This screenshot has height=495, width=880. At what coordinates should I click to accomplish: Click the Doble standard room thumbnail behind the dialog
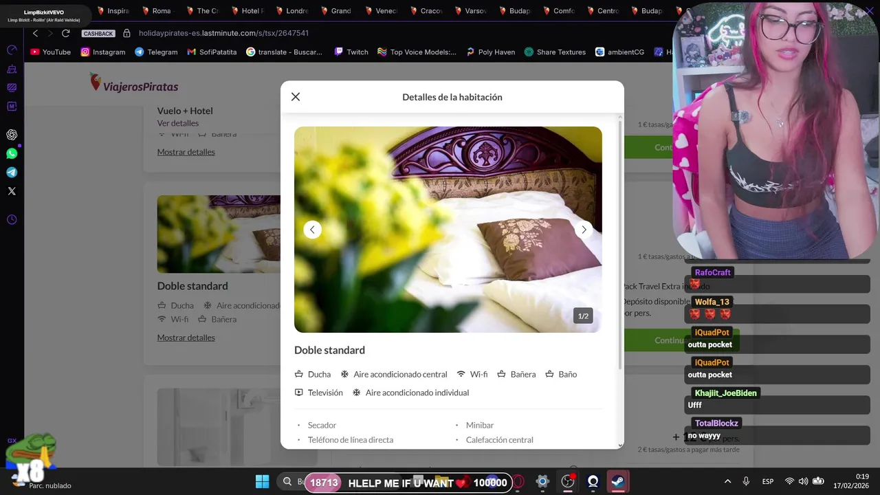[219, 234]
